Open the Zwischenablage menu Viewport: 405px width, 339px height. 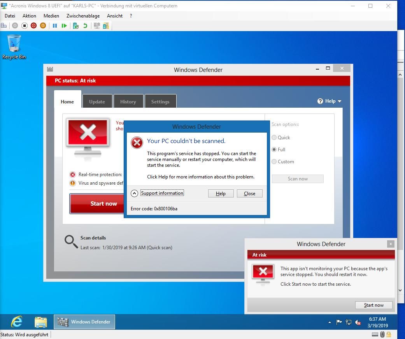pos(83,16)
